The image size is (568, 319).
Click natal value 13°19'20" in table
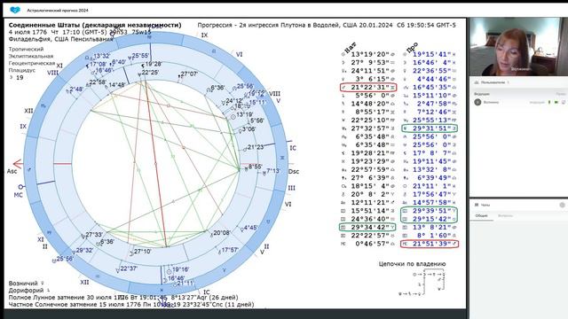coord(370,54)
